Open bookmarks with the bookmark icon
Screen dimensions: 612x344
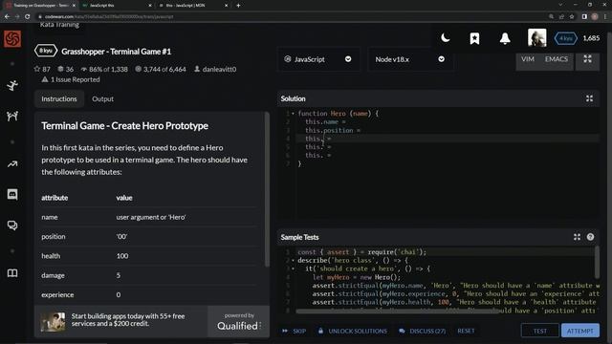[x=474, y=38]
